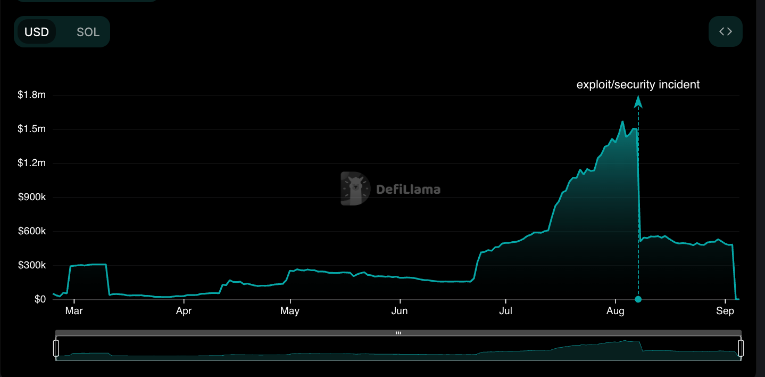
Task: Click the exploit/security incident annotation text
Action: [638, 84]
